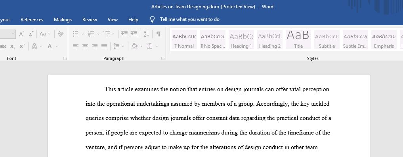Image resolution: width=403 pixels, height=157 pixels.
Task: Click the Borders grid icon
Action: tap(149, 46)
